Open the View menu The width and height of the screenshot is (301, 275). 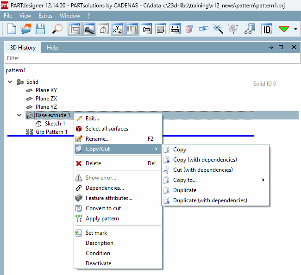[25, 16]
